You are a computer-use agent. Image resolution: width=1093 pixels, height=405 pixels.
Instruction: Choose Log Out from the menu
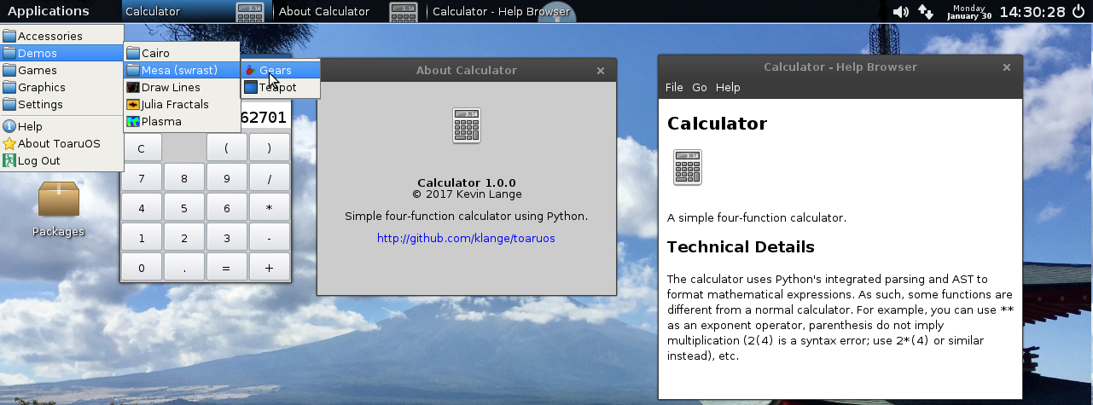pos(61,160)
